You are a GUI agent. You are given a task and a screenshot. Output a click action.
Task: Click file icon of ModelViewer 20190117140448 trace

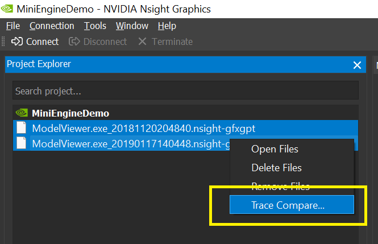coord(22,143)
